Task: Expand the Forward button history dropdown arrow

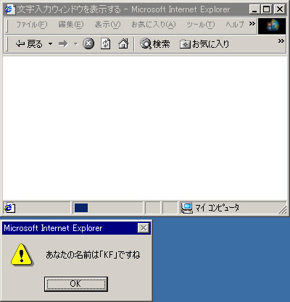Action: coord(76,44)
